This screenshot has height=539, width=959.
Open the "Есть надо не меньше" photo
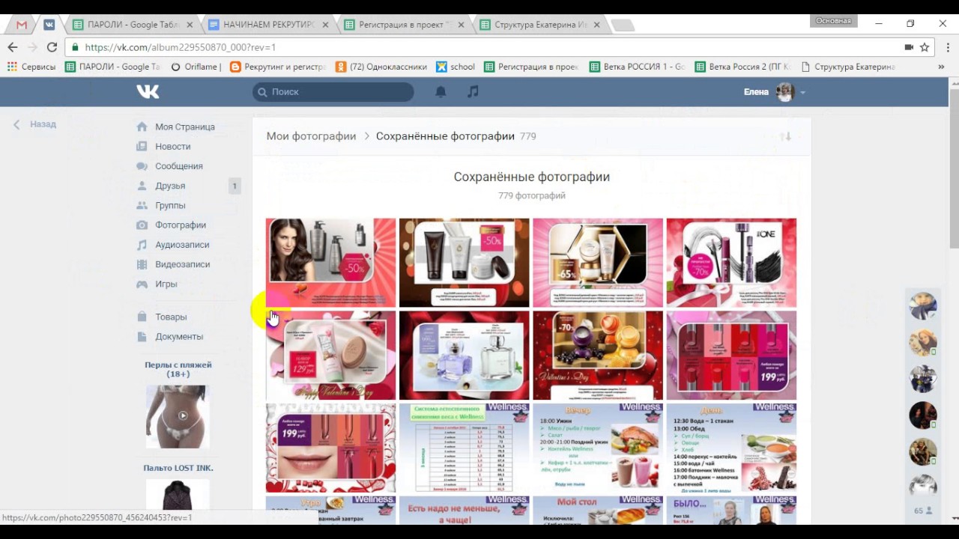pos(464,510)
